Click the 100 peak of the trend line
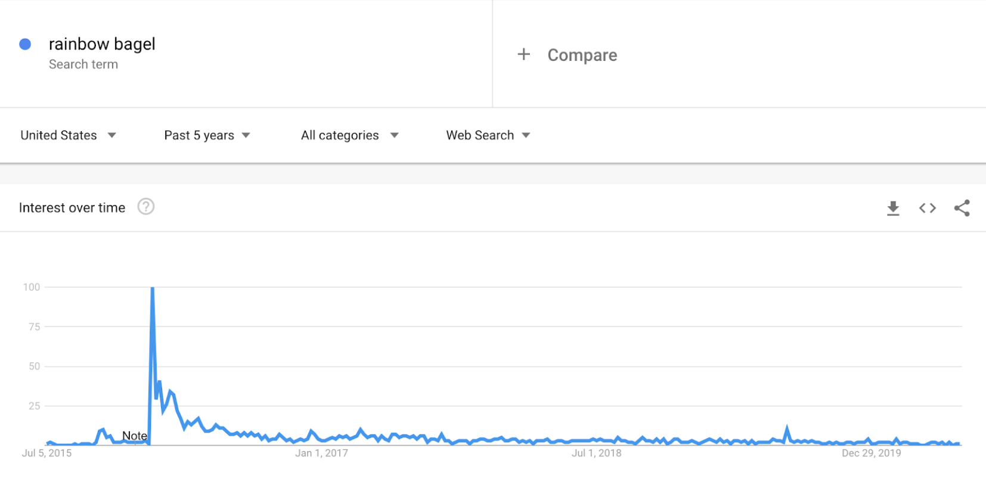986x491 pixels. [x=153, y=288]
